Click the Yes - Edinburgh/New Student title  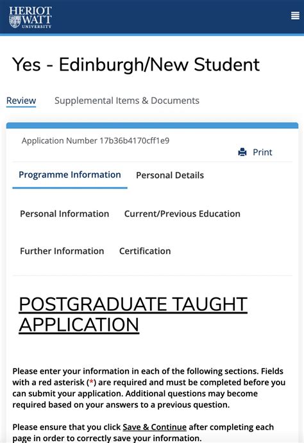136,64
